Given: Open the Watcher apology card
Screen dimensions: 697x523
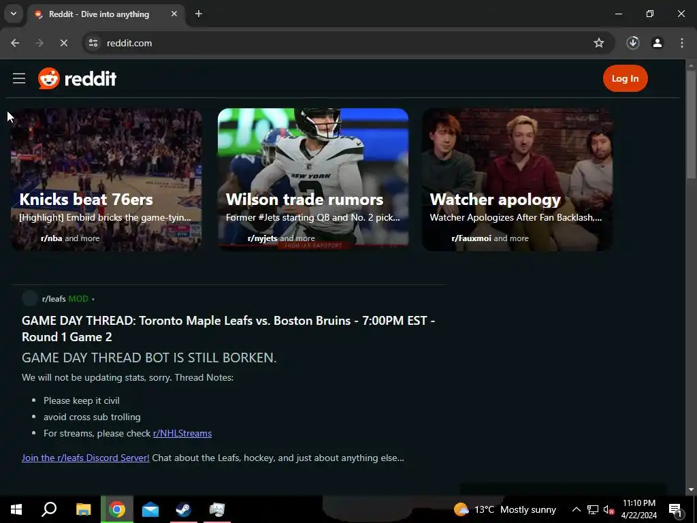Looking at the screenshot, I should click(x=517, y=180).
